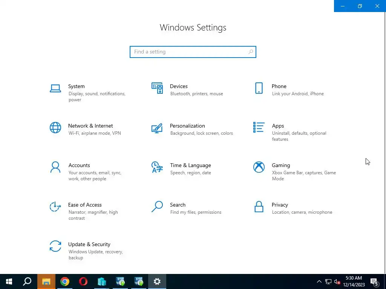
Task: Click the Privacy heading text
Action: click(280, 205)
